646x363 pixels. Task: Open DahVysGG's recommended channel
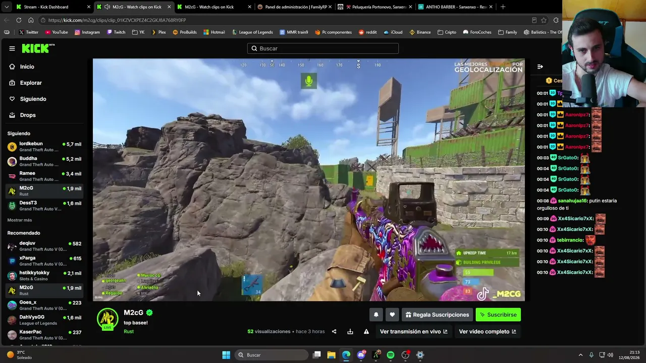44,320
